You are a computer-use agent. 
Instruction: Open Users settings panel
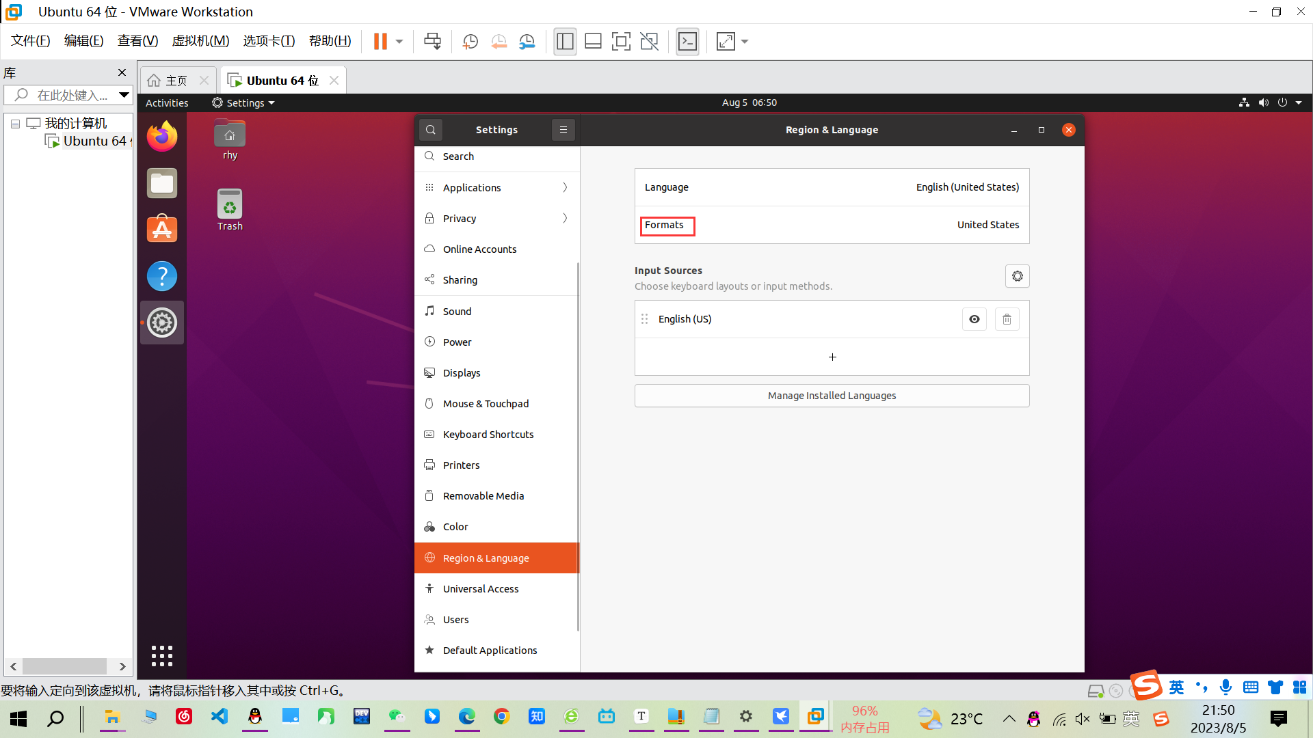497,619
